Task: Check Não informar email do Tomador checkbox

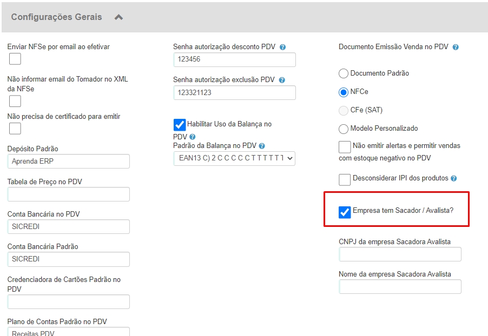Action: (x=15, y=101)
